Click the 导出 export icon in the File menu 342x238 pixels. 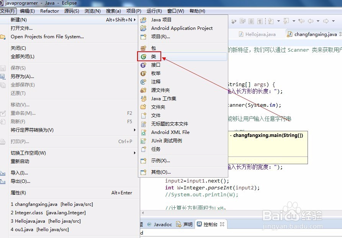[3, 181]
